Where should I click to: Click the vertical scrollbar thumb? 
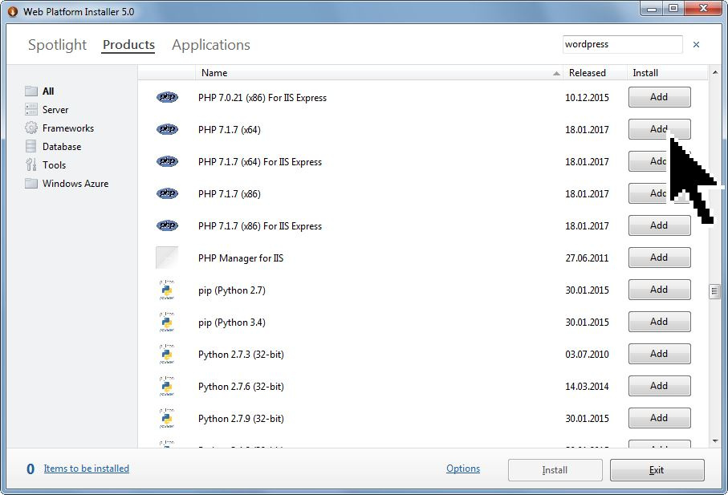pos(714,291)
